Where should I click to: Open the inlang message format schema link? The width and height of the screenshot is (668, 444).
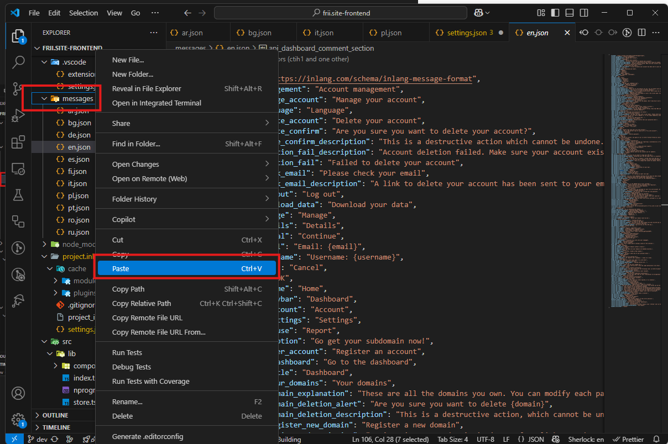click(x=374, y=78)
